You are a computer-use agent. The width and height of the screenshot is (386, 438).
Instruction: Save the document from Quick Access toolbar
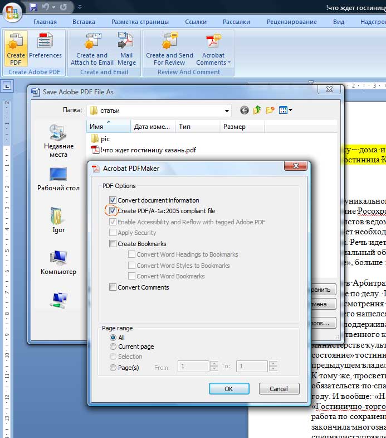pyautogui.click(x=33, y=7)
